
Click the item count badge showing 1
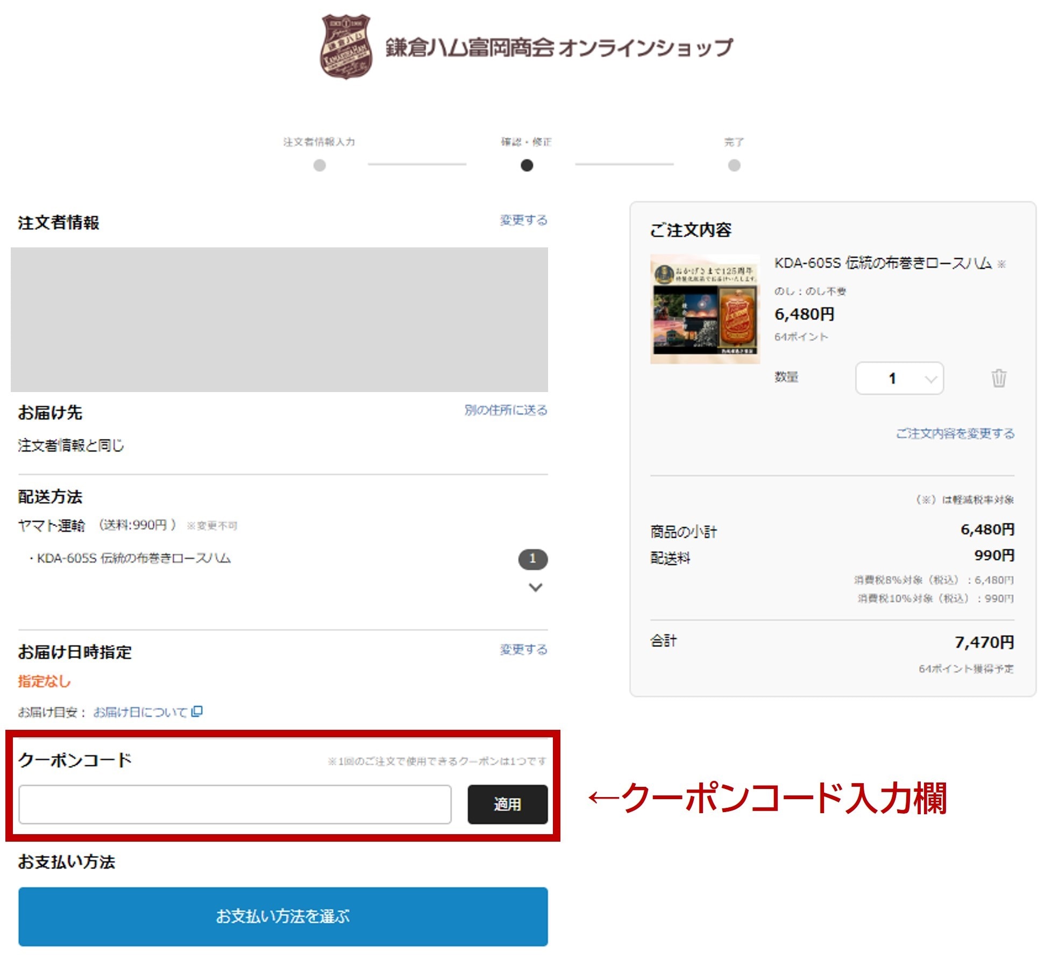pos(532,559)
